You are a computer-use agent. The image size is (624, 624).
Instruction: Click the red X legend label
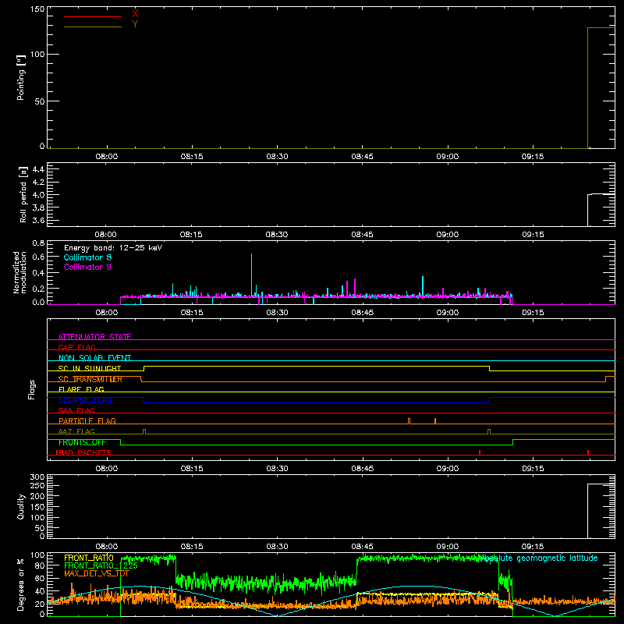tap(135, 14)
